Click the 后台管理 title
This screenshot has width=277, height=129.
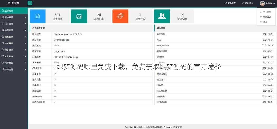point(13,3)
